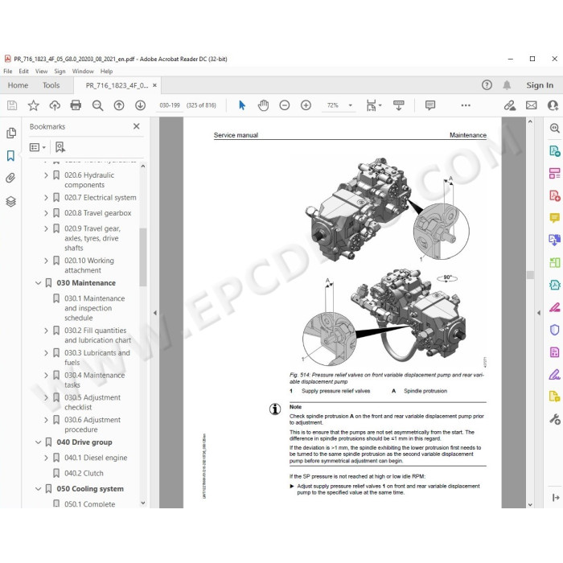Open the Export PDF tool in right pane

[x=554, y=151]
